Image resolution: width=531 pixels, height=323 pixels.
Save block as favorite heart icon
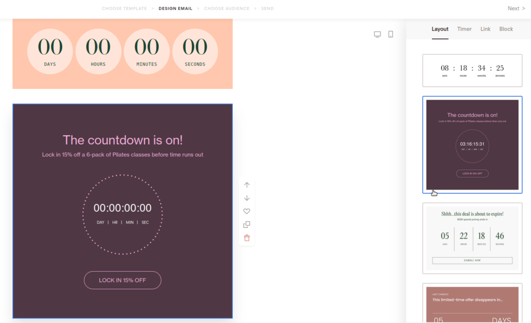click(x=247, y=211)
